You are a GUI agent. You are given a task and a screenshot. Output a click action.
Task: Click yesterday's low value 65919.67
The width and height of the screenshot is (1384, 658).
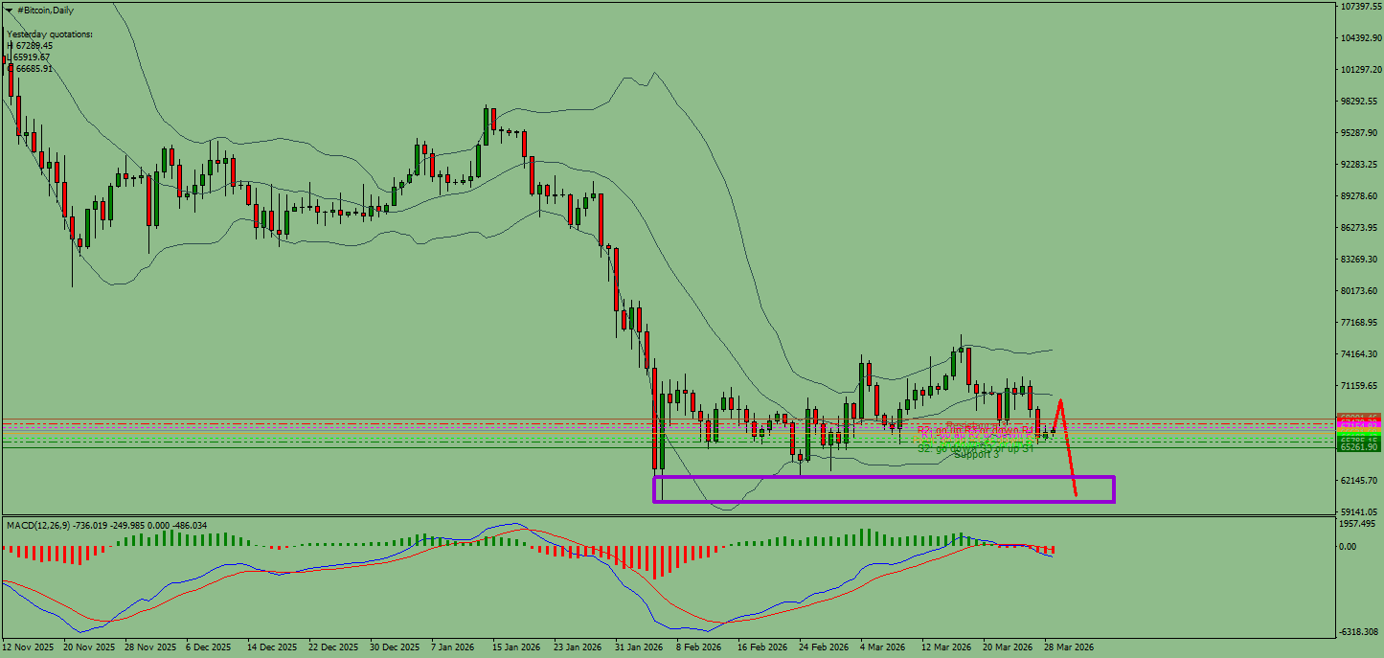click(x=32, y=57)
